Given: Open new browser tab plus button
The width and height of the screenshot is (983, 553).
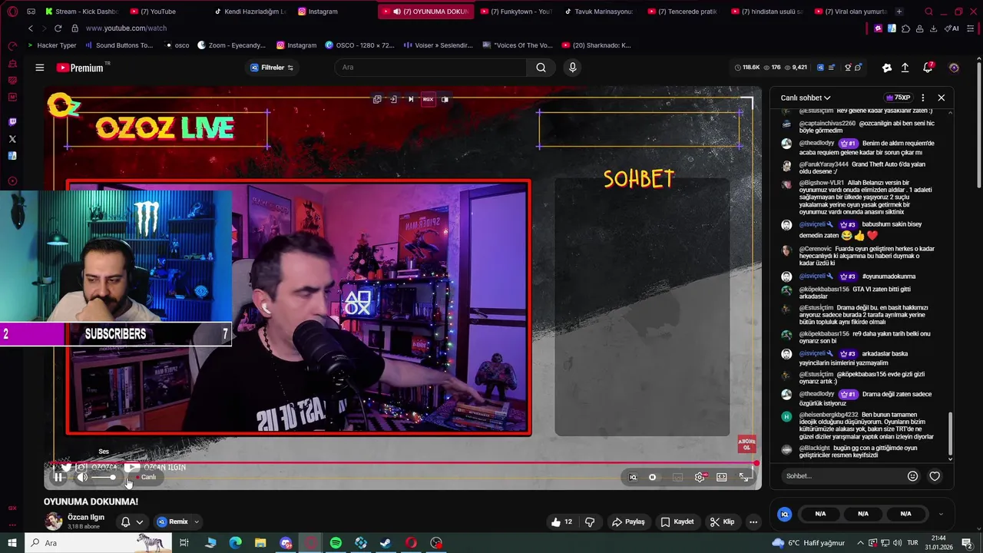Looking at the screenshot, I should (x=899, y=12).
